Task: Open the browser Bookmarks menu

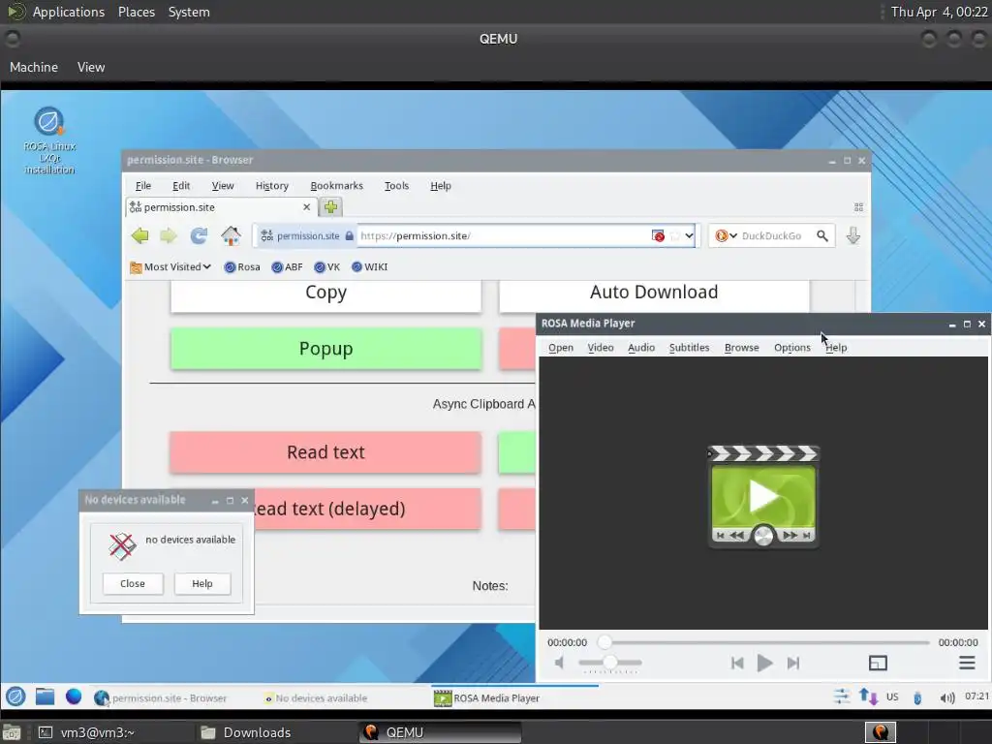Action: tap(336, 185)
